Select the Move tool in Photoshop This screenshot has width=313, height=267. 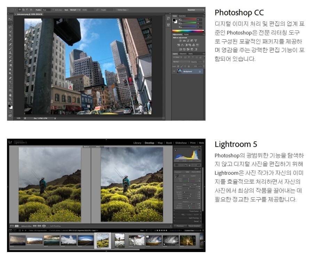pos(10,19)
